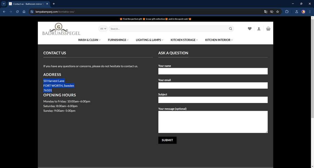This screenshot has width=314, height=168.
Task: Open the user account icon
Action: click(x=259, y=29)
